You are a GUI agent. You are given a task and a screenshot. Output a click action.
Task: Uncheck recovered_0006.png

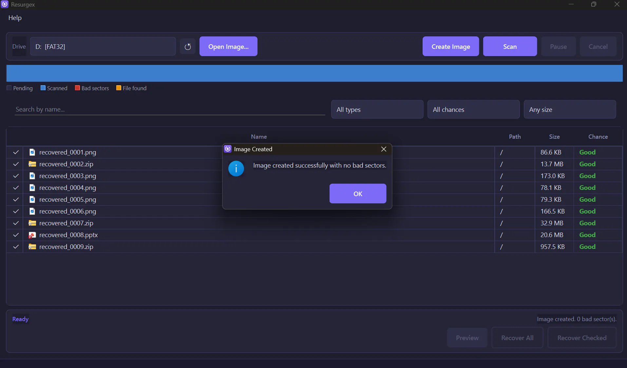pos(16,211)
